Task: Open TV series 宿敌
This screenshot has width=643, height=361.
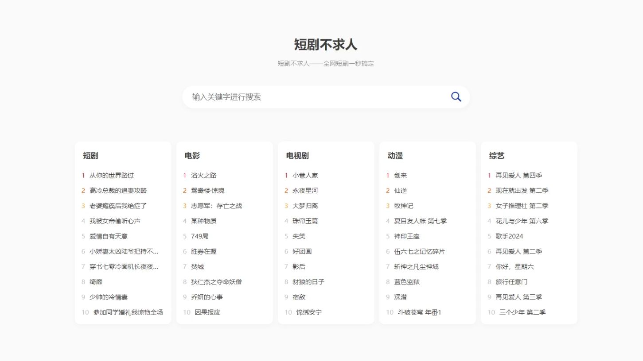Action: pos(299,297)
